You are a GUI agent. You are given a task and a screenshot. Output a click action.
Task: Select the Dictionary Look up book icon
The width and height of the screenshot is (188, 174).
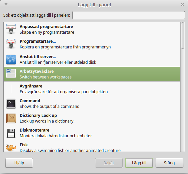tap(11, 118)
